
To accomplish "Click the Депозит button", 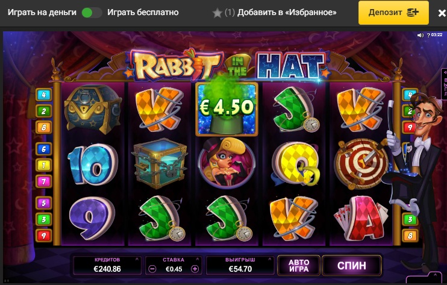I will click(x=393, y=13).
